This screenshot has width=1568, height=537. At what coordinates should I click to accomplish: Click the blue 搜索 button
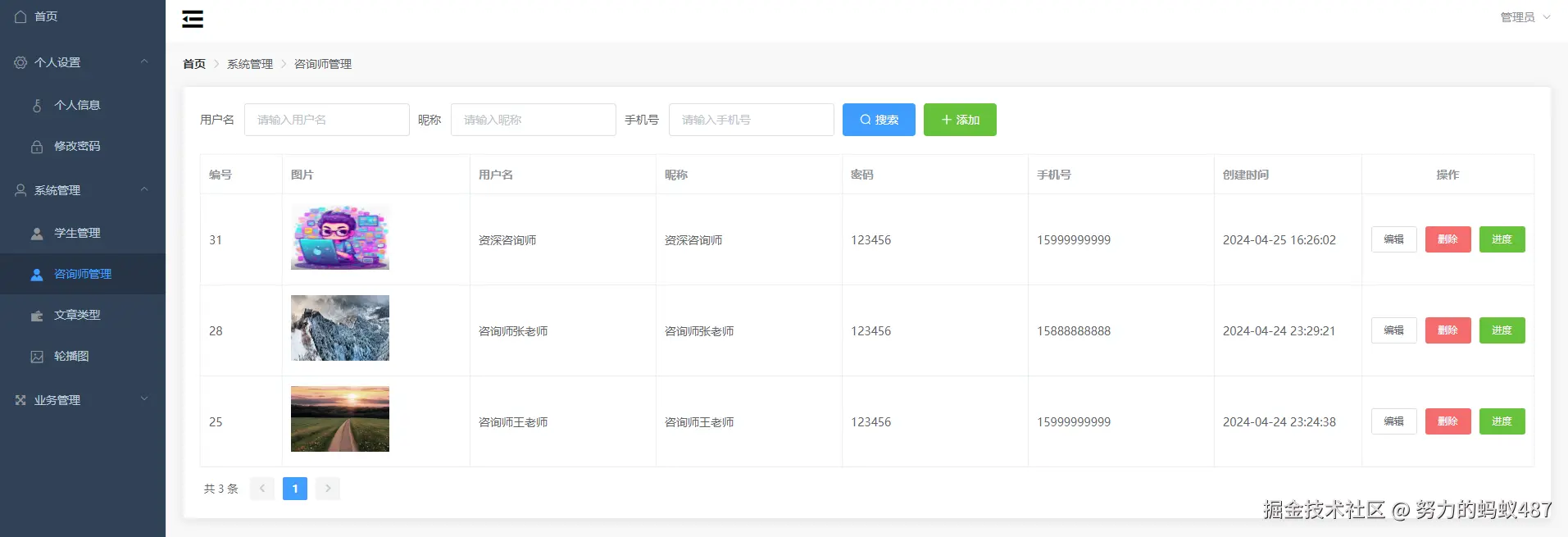tap(879, 120)
